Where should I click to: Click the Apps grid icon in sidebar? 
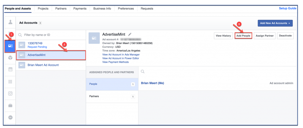coord(10,82)
